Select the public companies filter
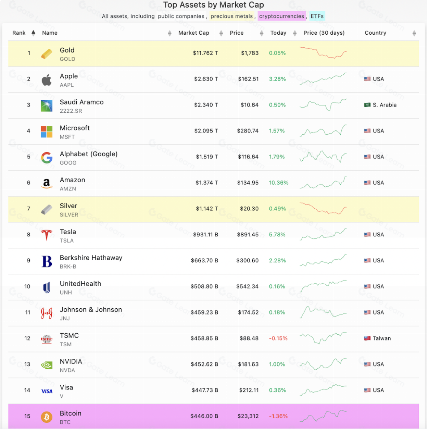Image resolution: width=427 pixels, height=430 pixels. tap(181, 16)
